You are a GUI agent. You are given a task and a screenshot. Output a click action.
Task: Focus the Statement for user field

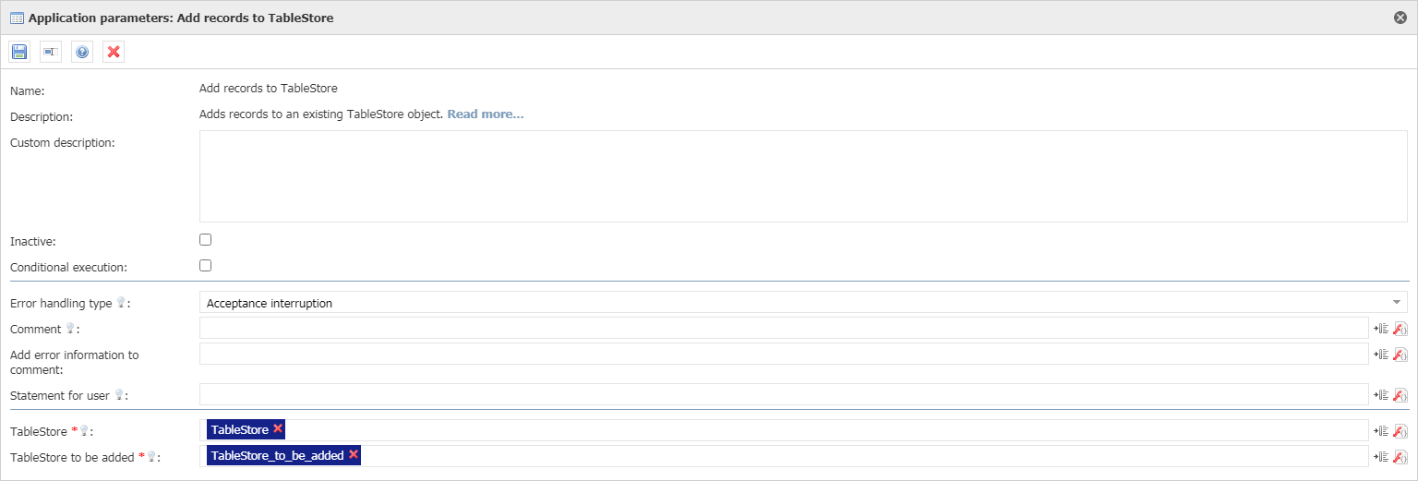784,394
